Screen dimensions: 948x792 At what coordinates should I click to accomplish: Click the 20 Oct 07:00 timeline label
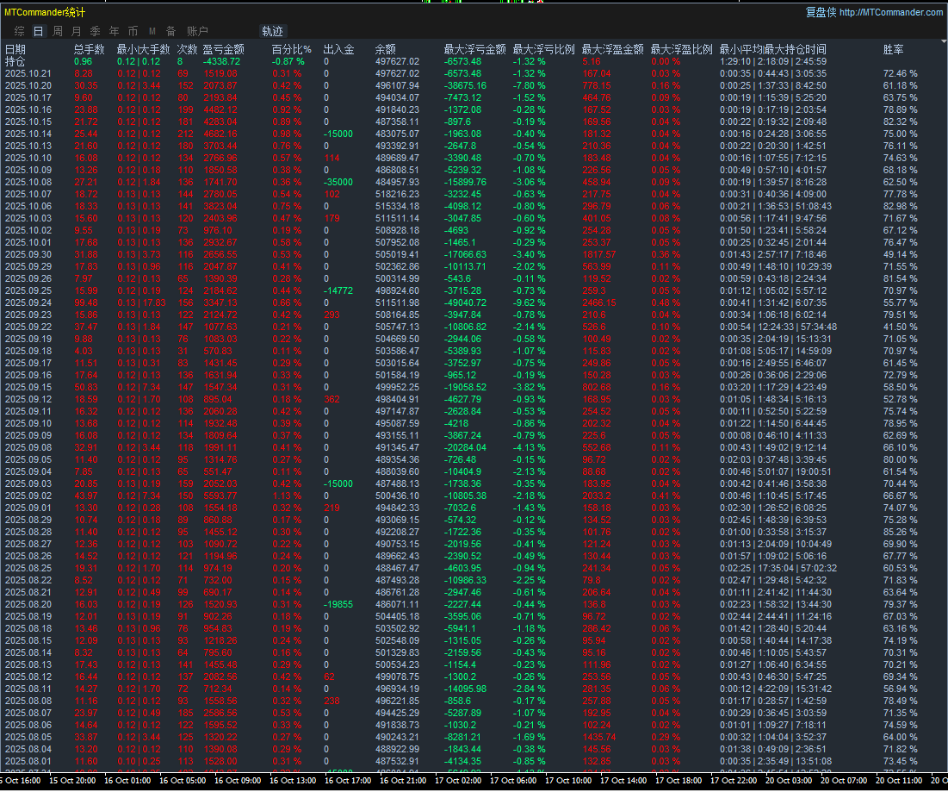pos(844,781)
